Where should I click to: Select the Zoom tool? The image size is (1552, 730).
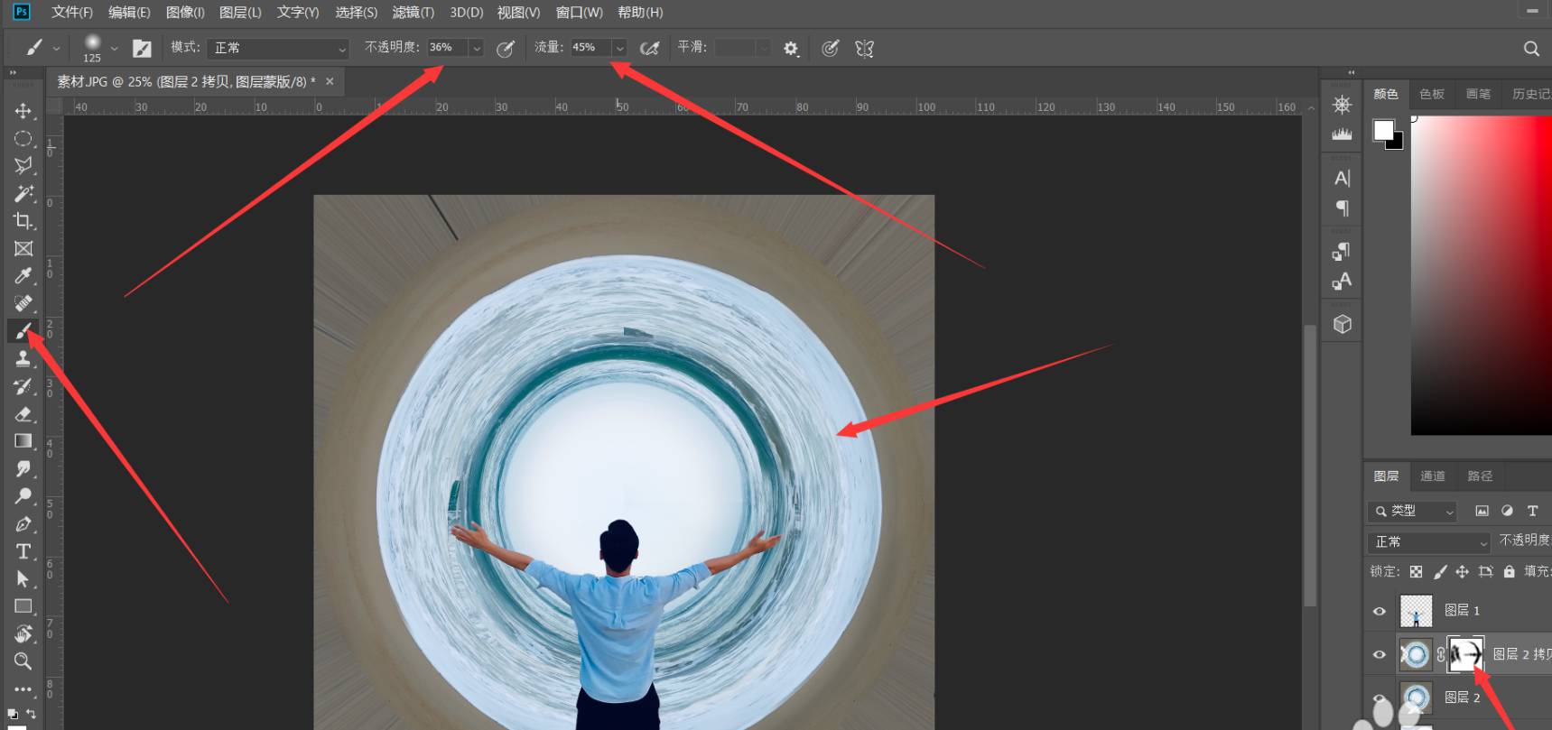tap(23, 661)
